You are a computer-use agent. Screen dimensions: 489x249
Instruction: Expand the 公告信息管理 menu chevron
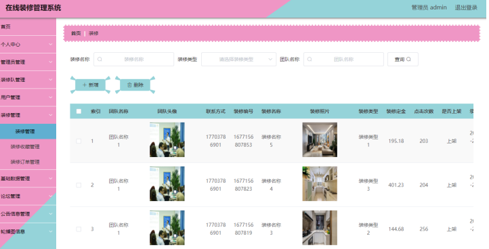pyautogui.click(x=51, y=214)
